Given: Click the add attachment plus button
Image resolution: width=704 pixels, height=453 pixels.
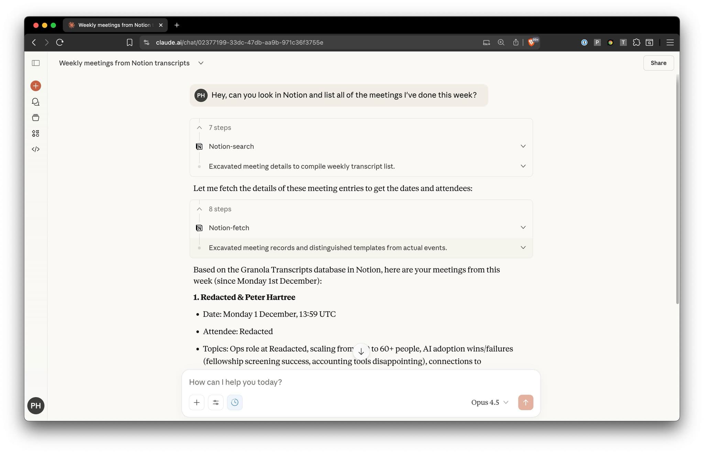Looking at the screenshot, I should pos(197,403).
